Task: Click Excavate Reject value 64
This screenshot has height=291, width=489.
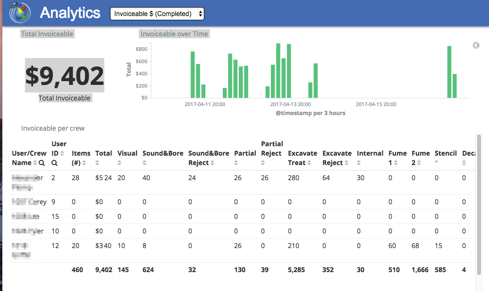Action: [x=326, y=178]
